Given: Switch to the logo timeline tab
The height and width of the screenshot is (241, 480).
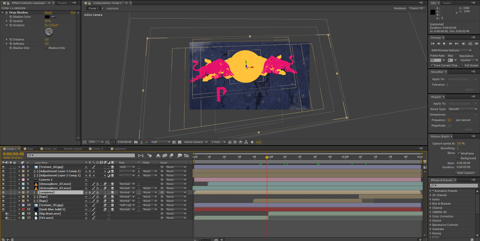Looking at the screenshot, I should click(x=30, y=149).
